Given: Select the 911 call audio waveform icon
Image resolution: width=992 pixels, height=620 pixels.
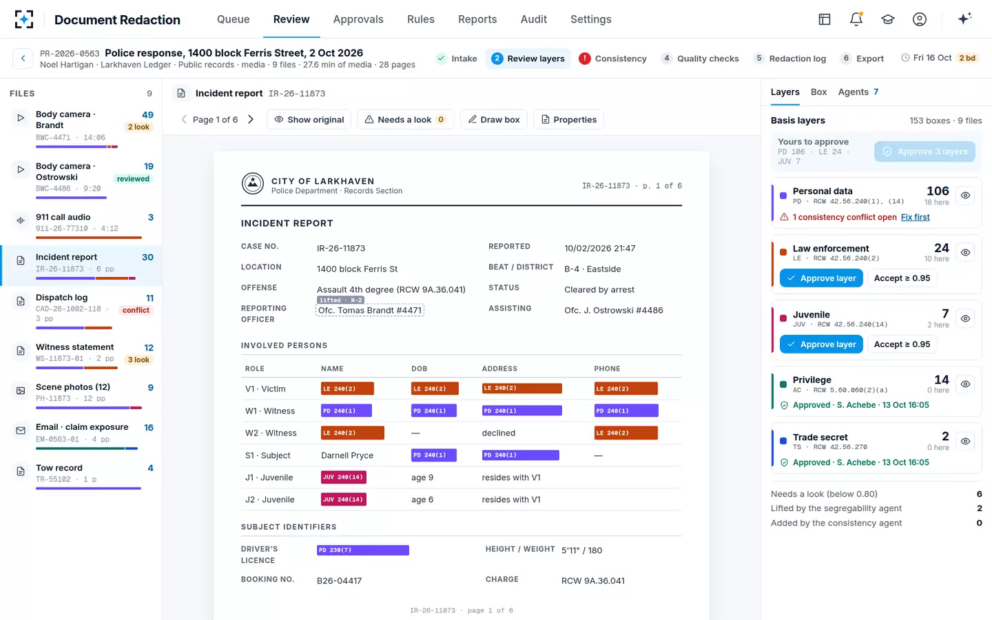Looking at the screenshot, I should point(21,220).
